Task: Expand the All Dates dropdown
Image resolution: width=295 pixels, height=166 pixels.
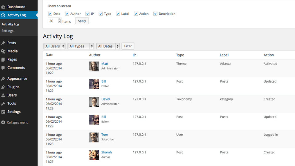Action: (108, 46)
